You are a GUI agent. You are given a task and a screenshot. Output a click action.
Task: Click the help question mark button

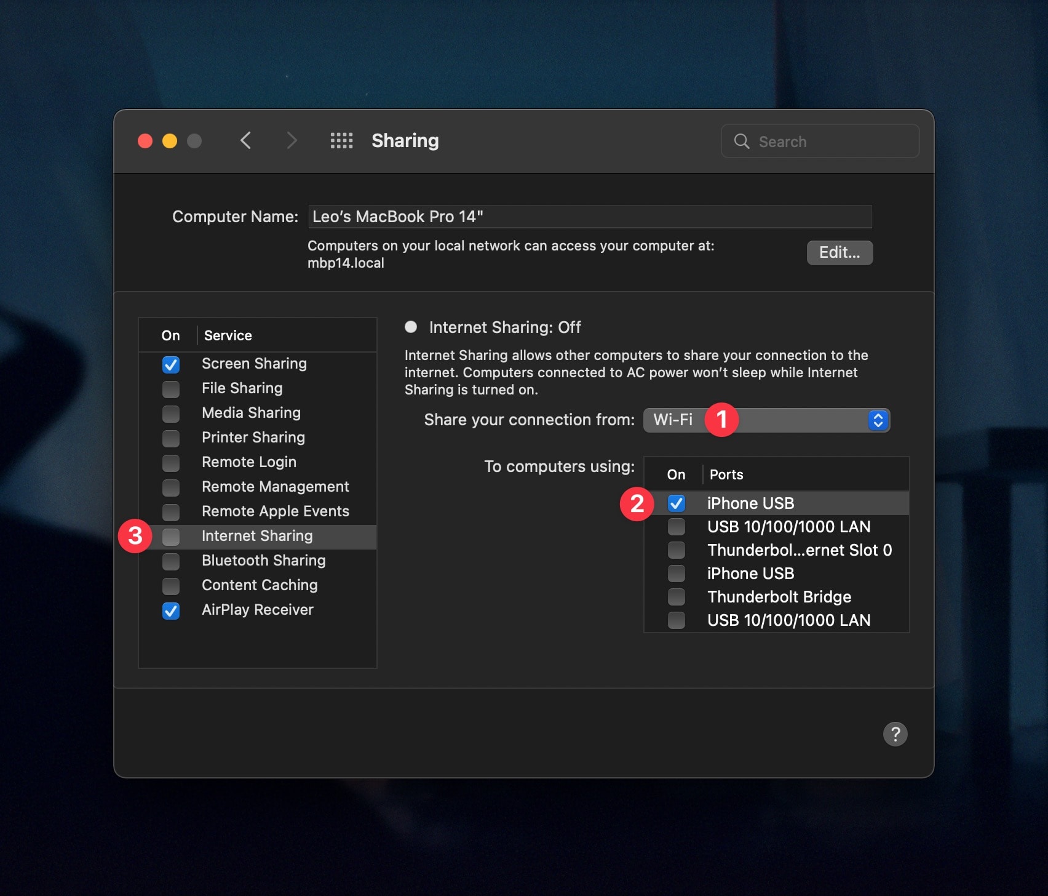click(x=895, y=734)
